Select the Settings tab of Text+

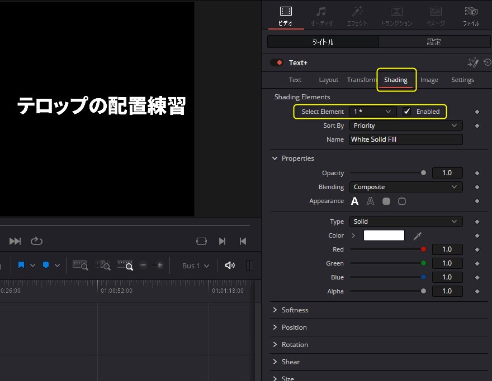(462, 80)
